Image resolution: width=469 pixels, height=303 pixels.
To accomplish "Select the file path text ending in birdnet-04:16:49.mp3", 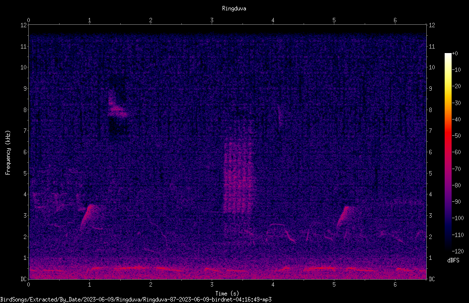I will coord(136,300).
